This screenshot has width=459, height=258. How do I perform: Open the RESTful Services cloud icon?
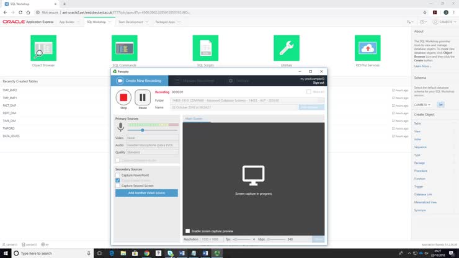point(368,48)
